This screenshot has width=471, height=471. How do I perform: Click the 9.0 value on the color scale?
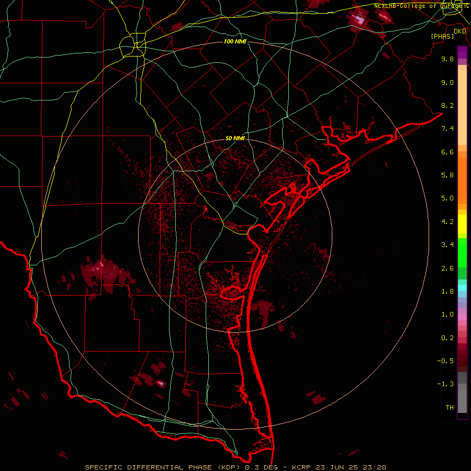point(447,82)
